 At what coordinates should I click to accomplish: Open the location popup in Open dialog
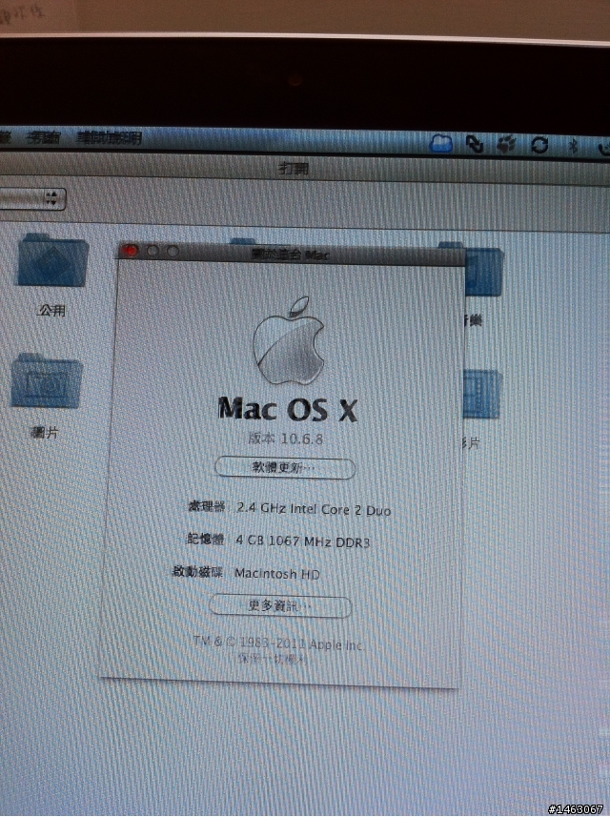(x=32, y=198)
